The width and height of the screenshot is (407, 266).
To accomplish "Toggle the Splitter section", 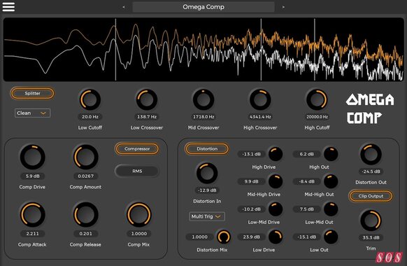I will point(32,93).
